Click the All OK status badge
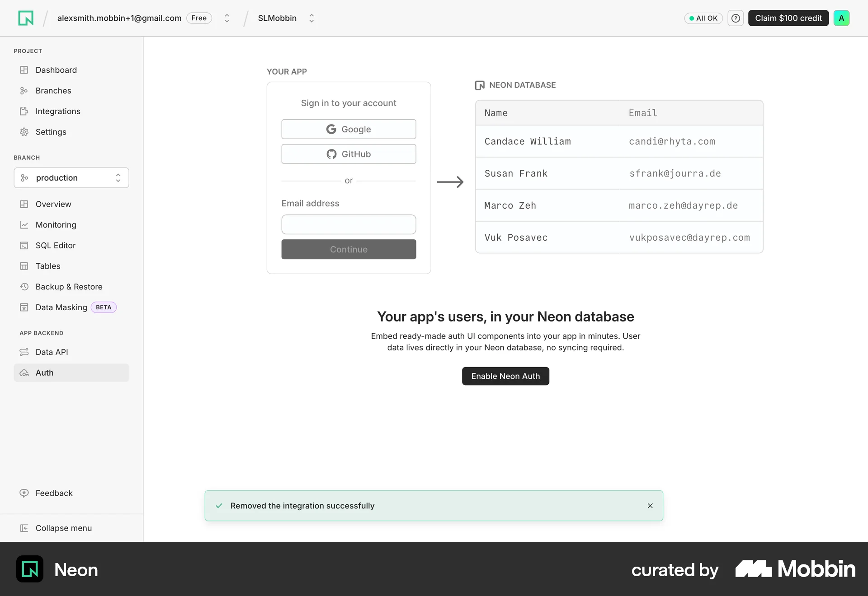 pos(703,18)
